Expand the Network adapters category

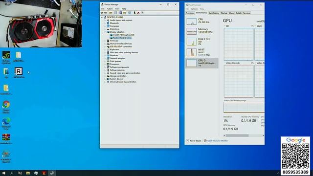click(x=105, y=58)
